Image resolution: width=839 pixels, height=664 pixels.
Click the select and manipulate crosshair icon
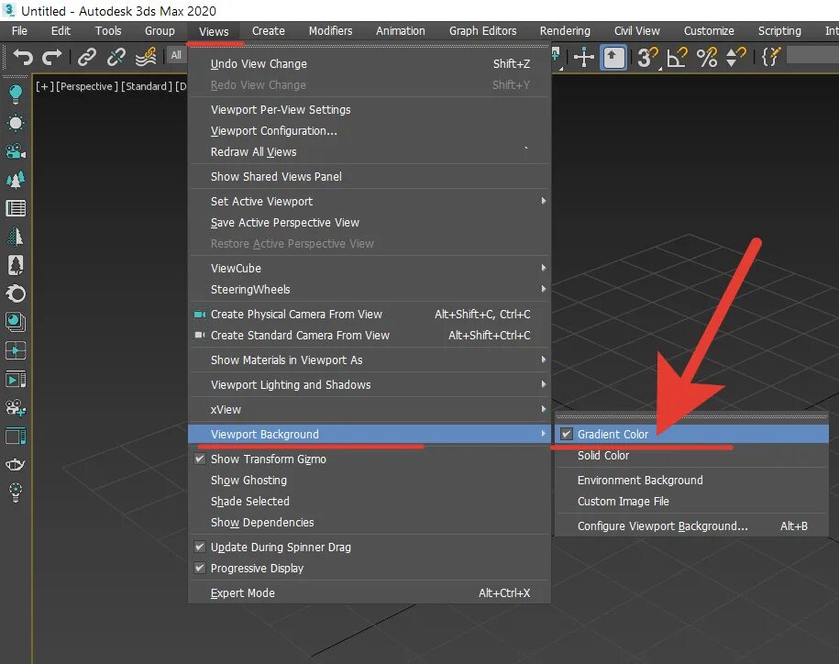pos(584,57)
